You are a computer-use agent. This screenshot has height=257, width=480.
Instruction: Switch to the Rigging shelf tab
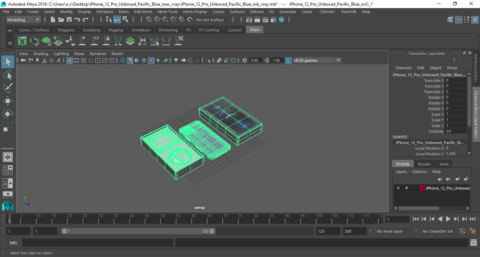coord(116,30)
